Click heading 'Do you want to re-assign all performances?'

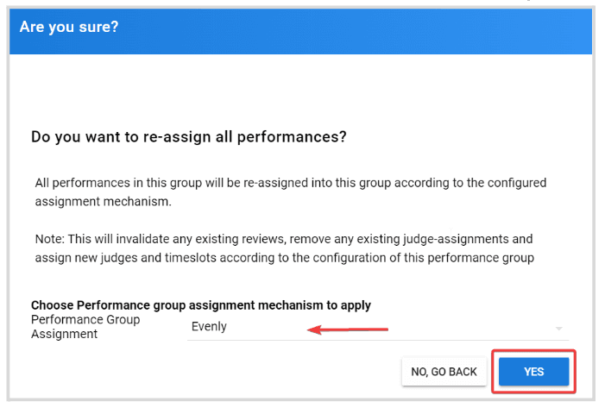tap(189, 137)
